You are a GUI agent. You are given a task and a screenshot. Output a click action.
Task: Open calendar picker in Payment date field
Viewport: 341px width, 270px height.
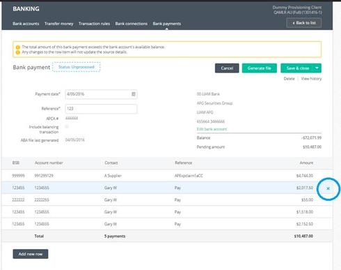(134, 94)
